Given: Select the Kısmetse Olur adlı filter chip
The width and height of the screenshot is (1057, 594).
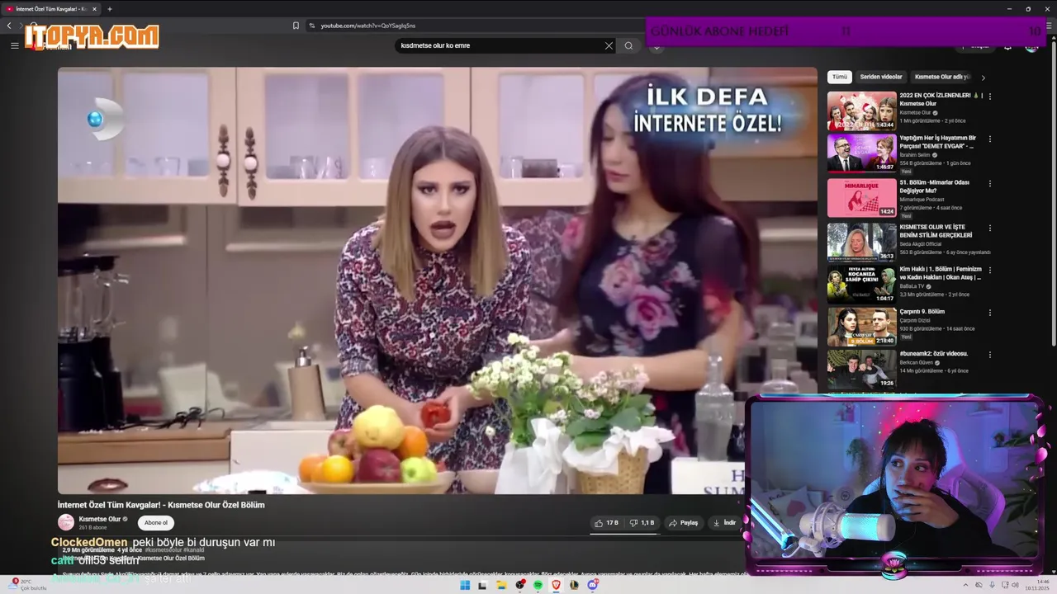Looking at the screenshot, I should (x=941, y=77).
